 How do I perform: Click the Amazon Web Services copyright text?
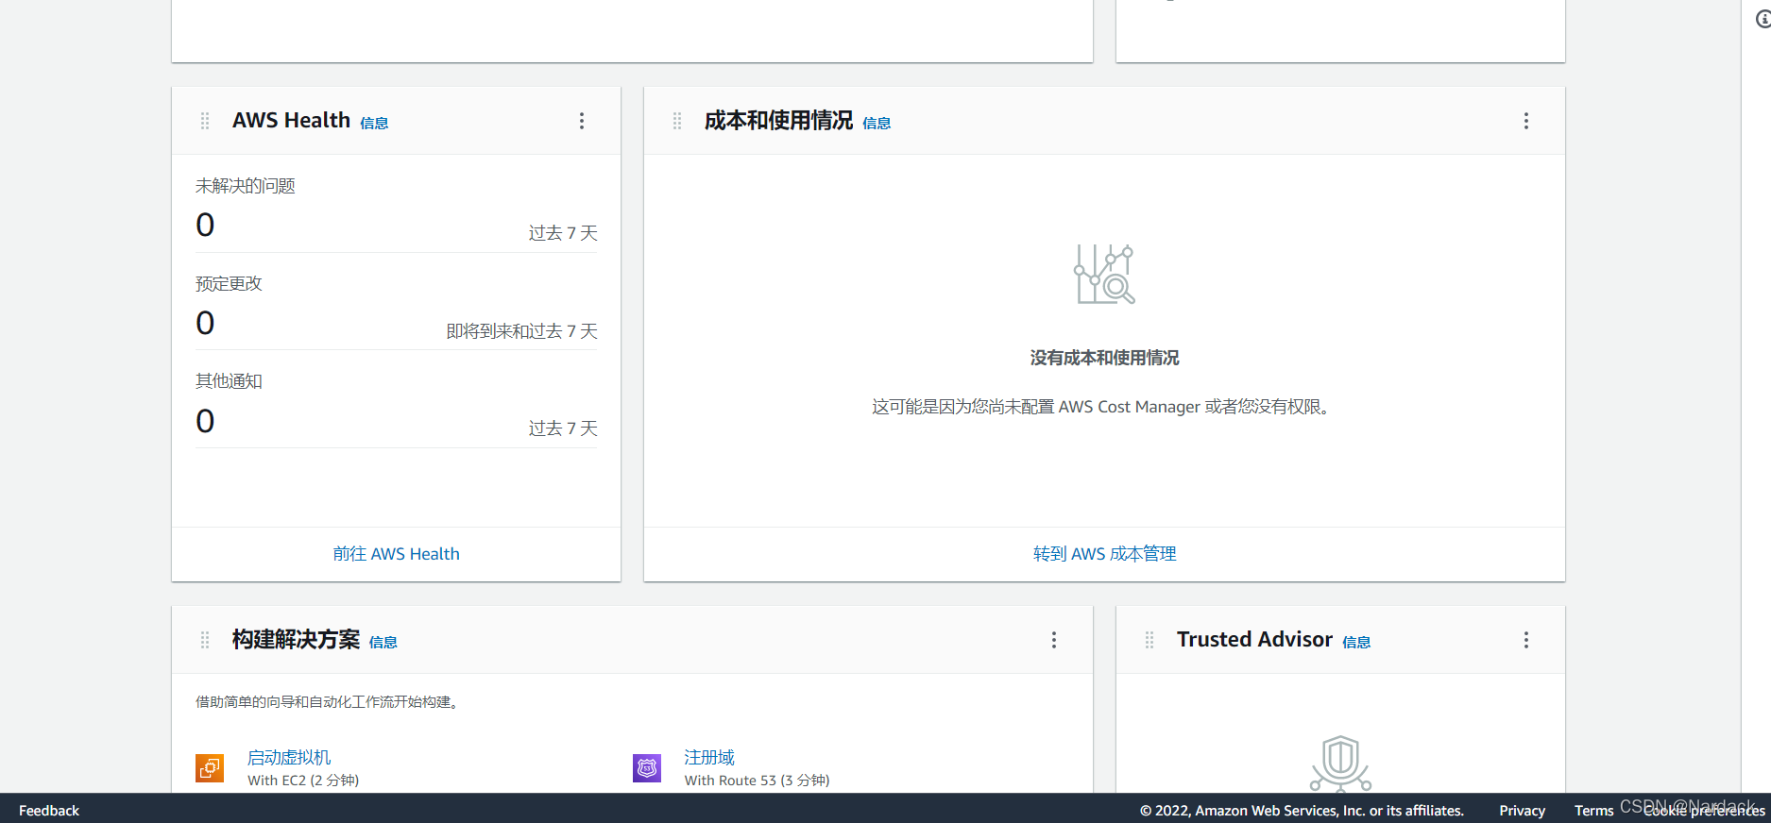1302,811
